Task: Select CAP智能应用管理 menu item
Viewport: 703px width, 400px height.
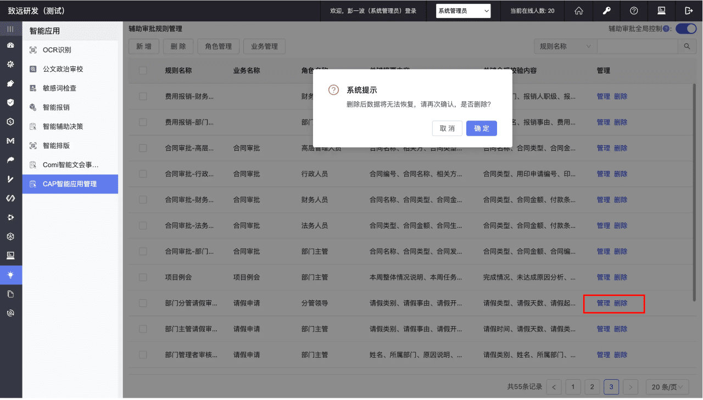Action: [70, 184]
